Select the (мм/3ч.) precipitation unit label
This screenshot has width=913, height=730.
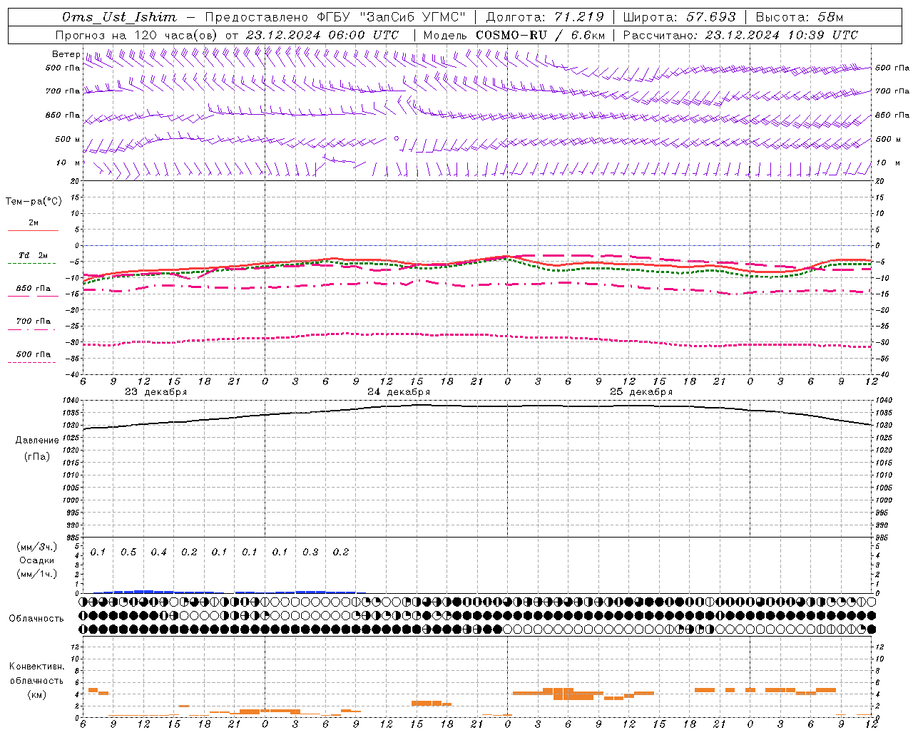tap(37, 547)
